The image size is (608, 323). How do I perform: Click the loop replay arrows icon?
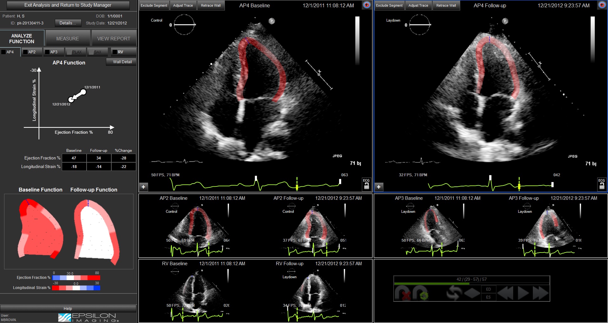(x=454, y=293)
